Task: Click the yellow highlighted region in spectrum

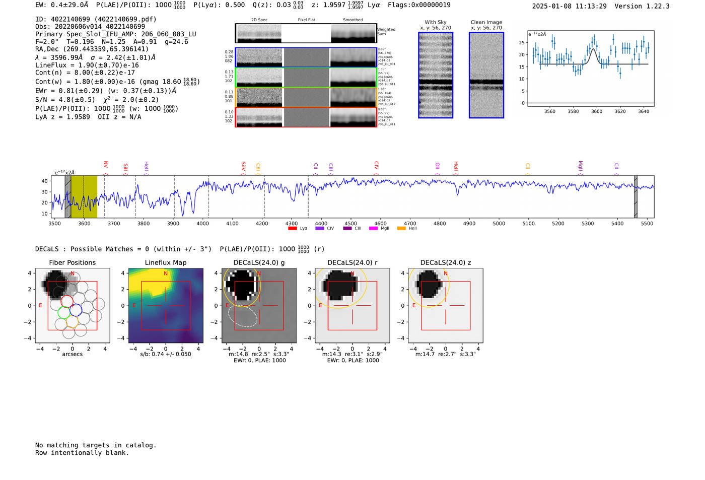Action: coord(84,197)
